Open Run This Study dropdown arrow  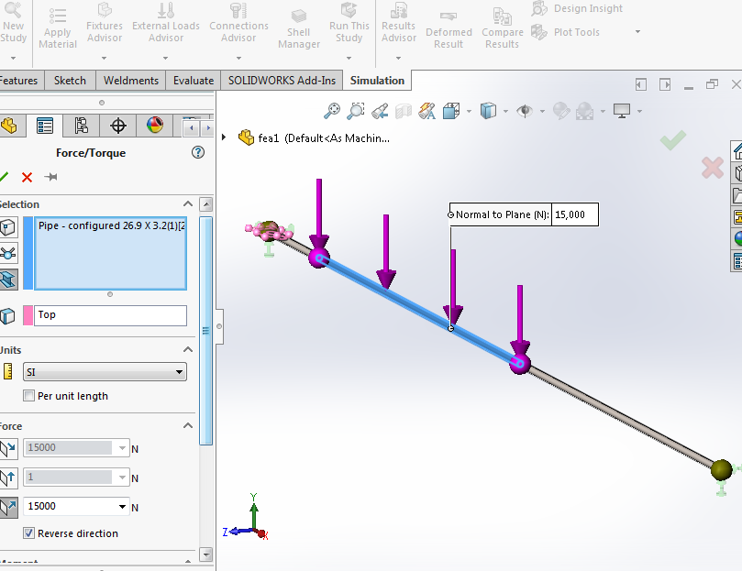coord(349,58)
